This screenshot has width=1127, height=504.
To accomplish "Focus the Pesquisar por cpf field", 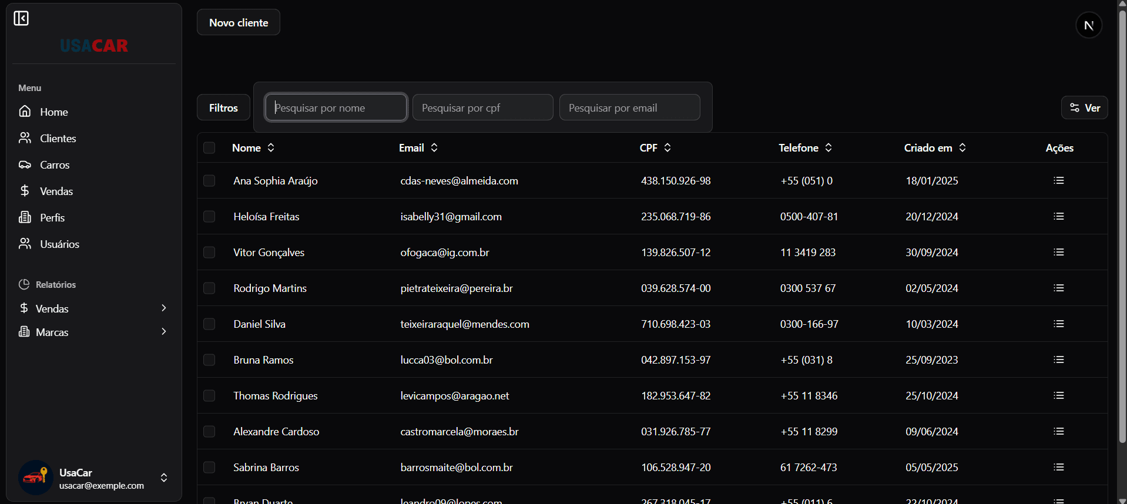I will (482, 108).
